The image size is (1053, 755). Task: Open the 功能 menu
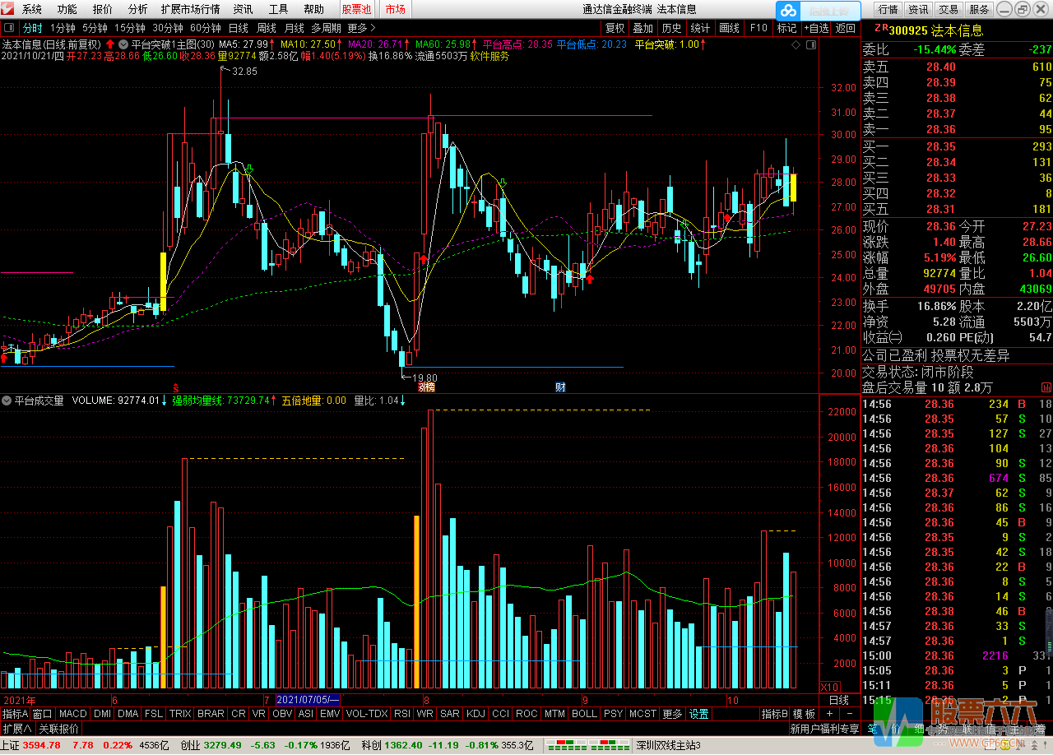pos(67,10)
